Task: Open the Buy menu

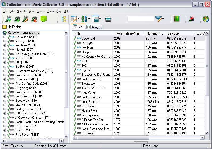Action: (59, 11)
